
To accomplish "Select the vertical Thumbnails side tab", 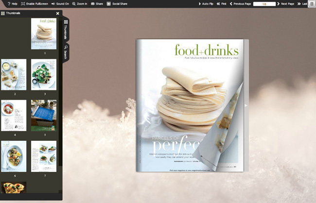I will click(66, 30).
